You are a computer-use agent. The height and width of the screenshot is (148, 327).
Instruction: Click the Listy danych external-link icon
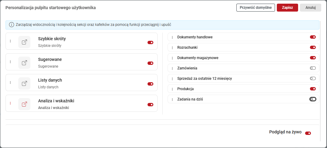[24, 83]
